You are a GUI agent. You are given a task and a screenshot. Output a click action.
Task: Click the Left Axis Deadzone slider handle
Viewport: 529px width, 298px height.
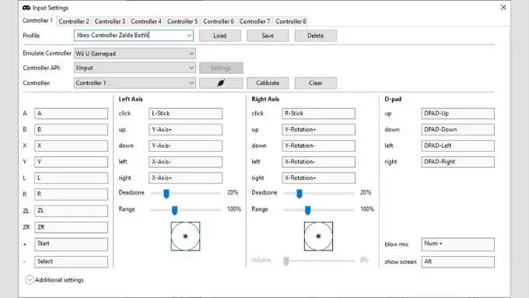tap(166, 194)
